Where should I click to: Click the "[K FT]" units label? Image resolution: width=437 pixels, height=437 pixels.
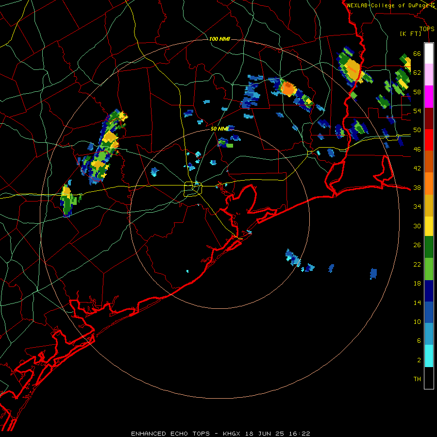tap(410, 34)
